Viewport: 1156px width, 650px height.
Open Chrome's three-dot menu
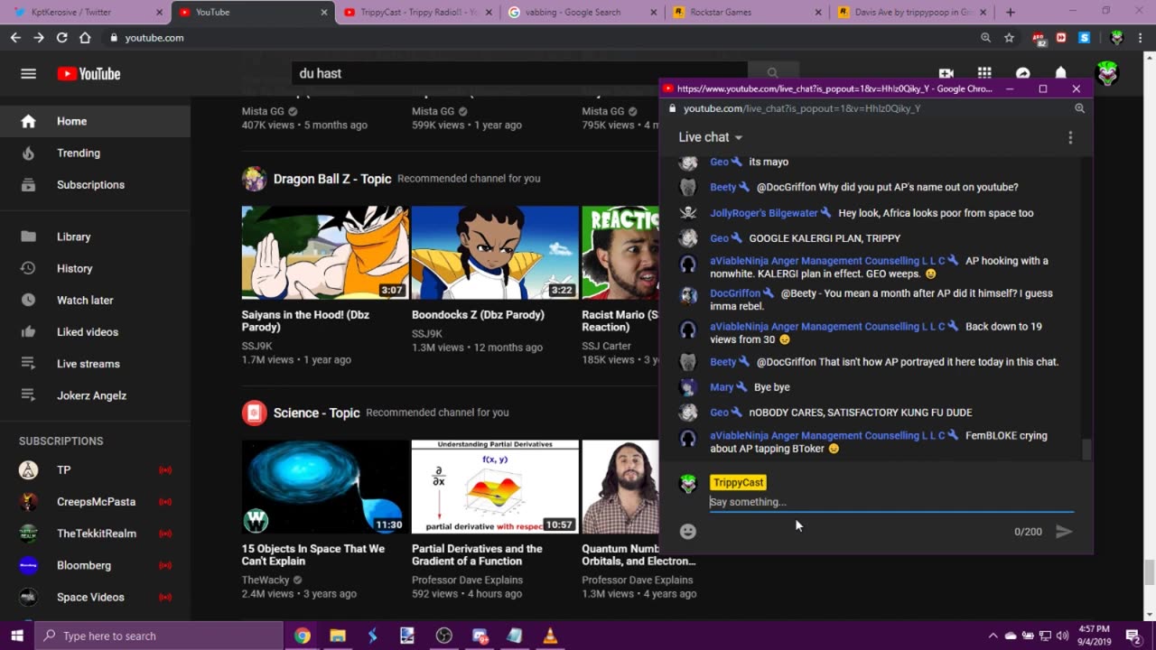point(1141,38)
